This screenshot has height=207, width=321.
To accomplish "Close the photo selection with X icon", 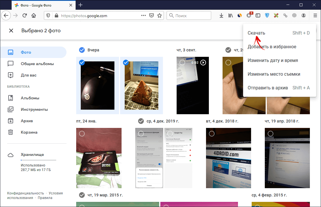I will (x=11, y=31).
